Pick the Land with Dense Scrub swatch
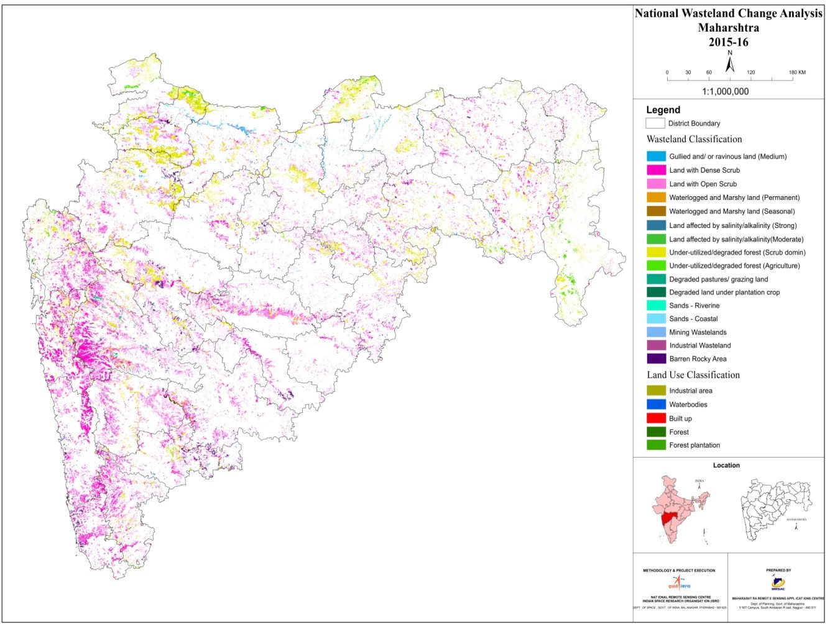The width and height of the screenshot is (830, 624). pos(656,170)
